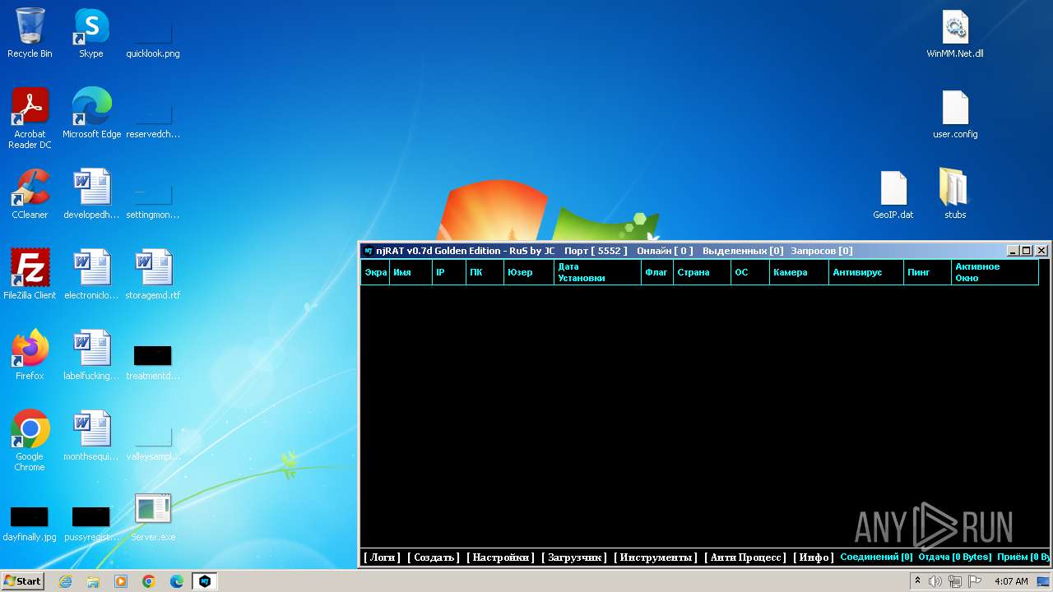Viewport: 1053px width, 592px height.
Task: Click the Отдача [0 Bytes] status text
Action: [x=955, y=557]
